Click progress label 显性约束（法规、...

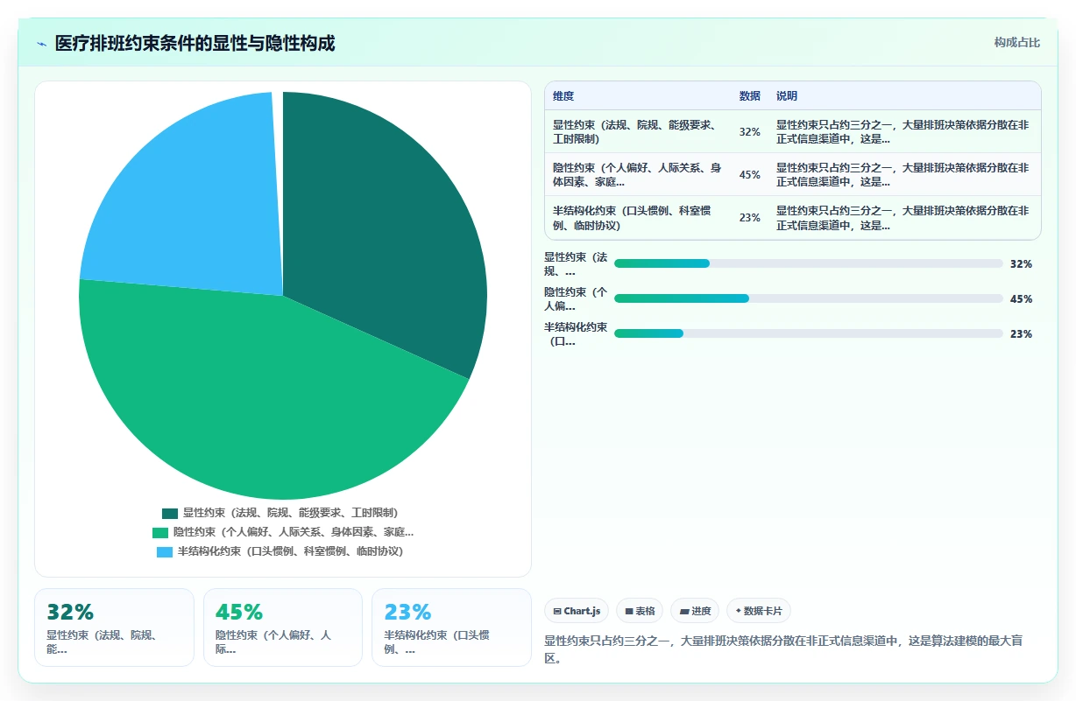576,264
